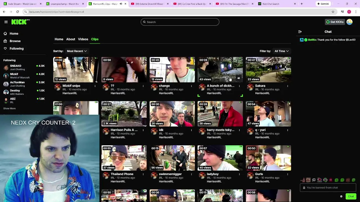360x202 pixels.
Task: Open options menu for Thailand Phone clip
Action: [143, 174]
